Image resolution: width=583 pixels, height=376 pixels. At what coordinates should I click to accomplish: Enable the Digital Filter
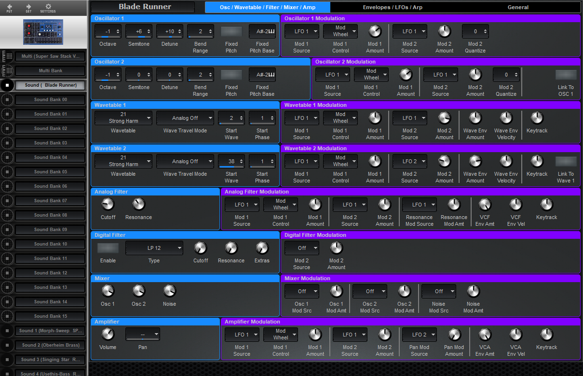pyautogui.click(x=108, y=248)
